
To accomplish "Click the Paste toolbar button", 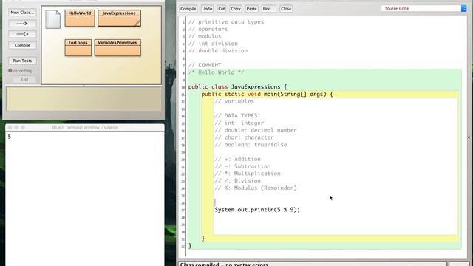I will click(x=251, y=9).
